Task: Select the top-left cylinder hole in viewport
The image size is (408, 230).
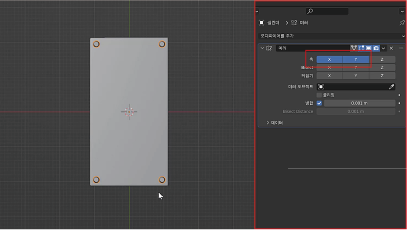Action: pyautogui.click(x=96, y=44)
